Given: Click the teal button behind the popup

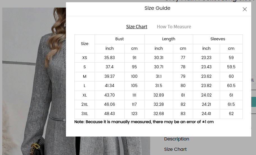Looking at the screenshot, I should point(253,102).
